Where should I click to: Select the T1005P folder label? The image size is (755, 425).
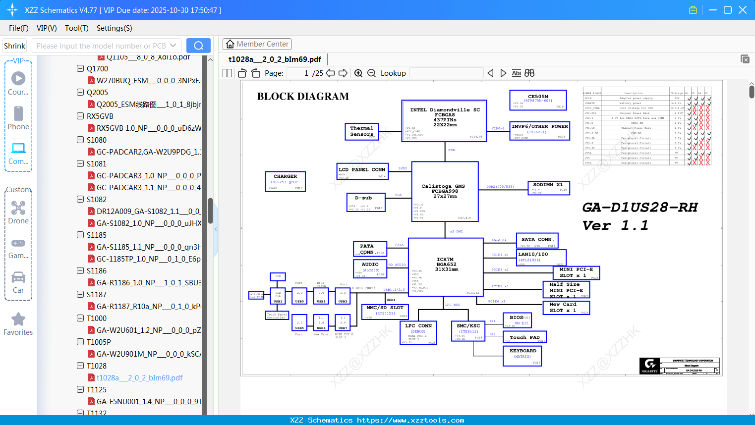(99, 342)
